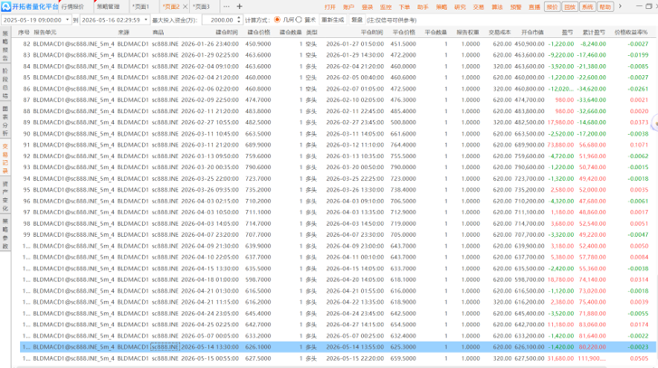Click the 报价 toolbar button
The image size is (658, 368).
552,6
